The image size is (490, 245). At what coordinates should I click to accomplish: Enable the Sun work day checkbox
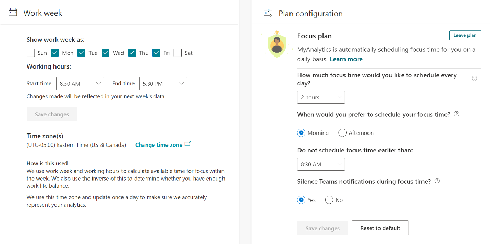(x=30, y=53)
